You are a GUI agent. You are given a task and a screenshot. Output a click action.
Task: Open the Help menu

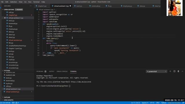point(43,2)
